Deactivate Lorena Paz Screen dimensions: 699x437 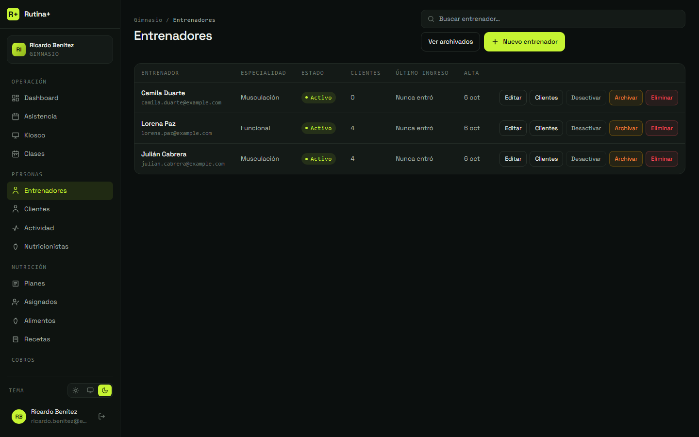tap(586, 128)
